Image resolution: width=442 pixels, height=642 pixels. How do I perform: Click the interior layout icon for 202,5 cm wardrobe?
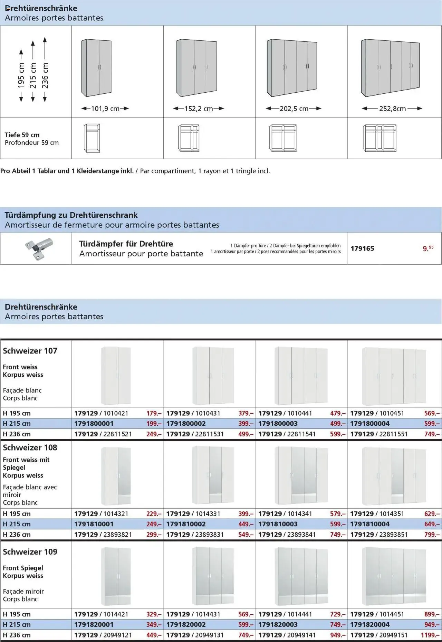tap(283, 138)
